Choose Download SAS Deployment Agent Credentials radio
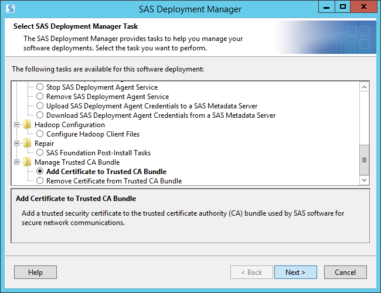The height and width of the screenshot is (293, 381). tap(40, 115)
